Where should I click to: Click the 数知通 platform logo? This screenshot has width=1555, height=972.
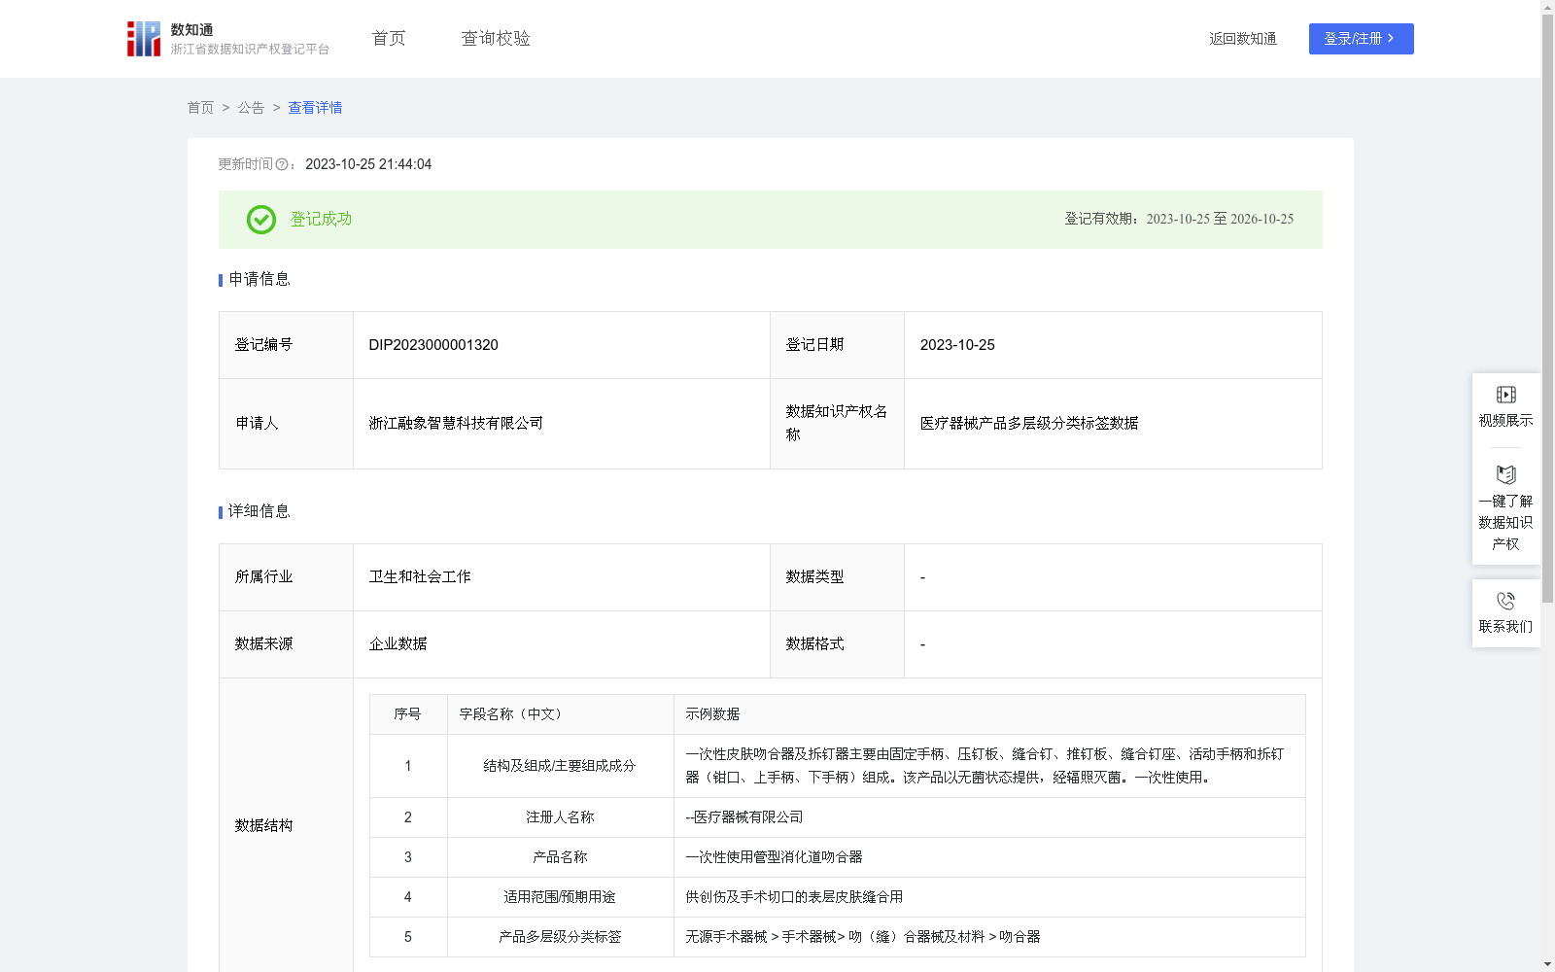pyautogui.click(x=228, y=39)
